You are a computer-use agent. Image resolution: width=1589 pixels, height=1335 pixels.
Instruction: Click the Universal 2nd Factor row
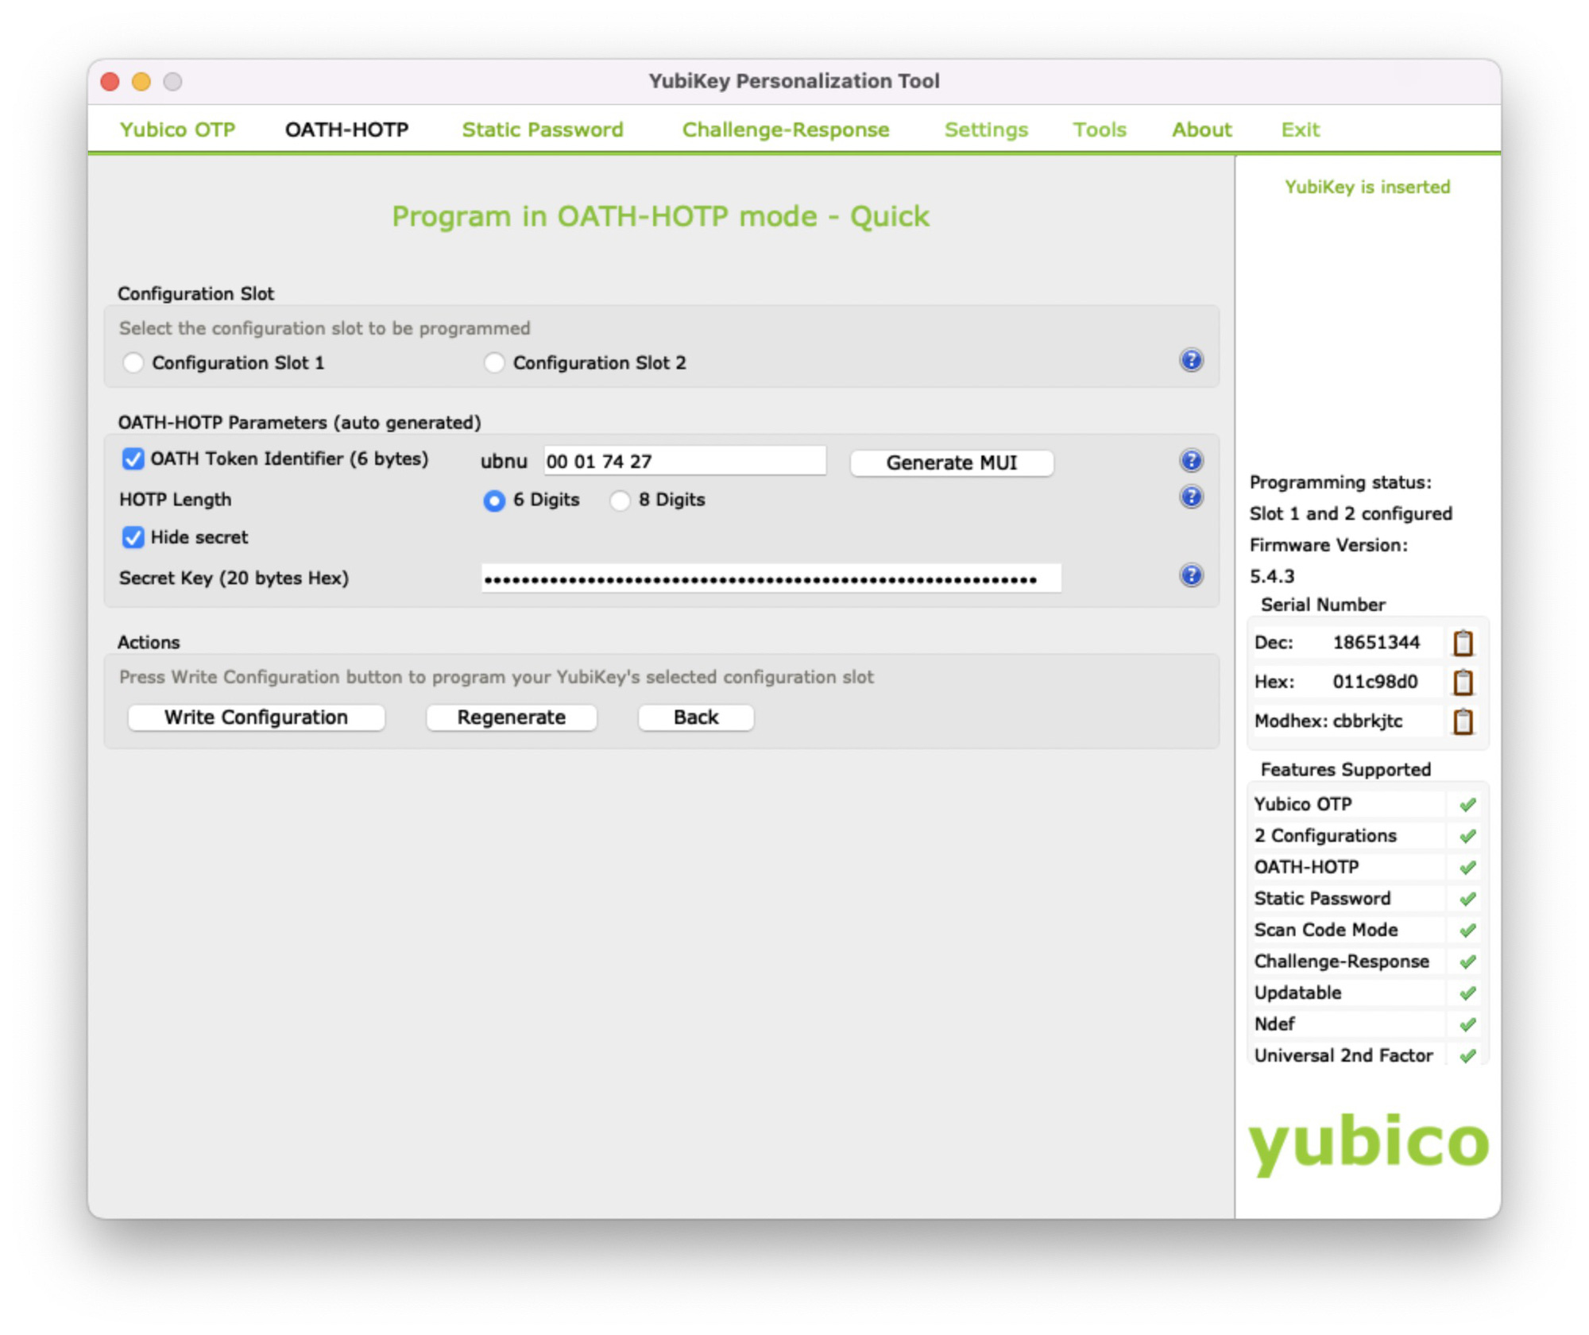point(1366,1055)
